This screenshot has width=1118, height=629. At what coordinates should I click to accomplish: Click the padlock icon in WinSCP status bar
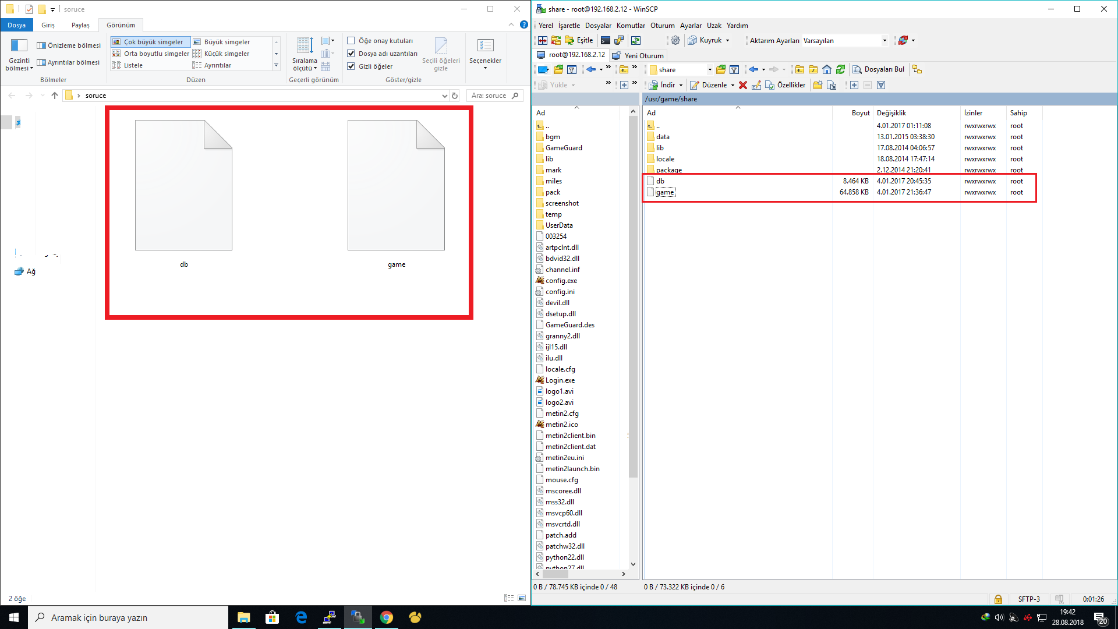tap(998, 599)
